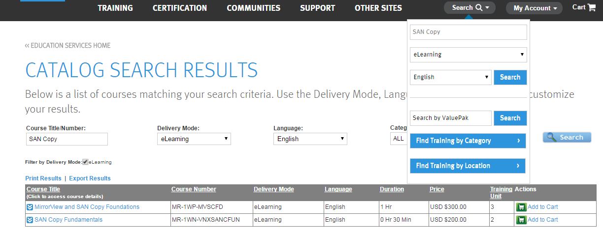Click the magnifier Search button in header
This screenshot has height=234, width=603.
coord(469,7)
